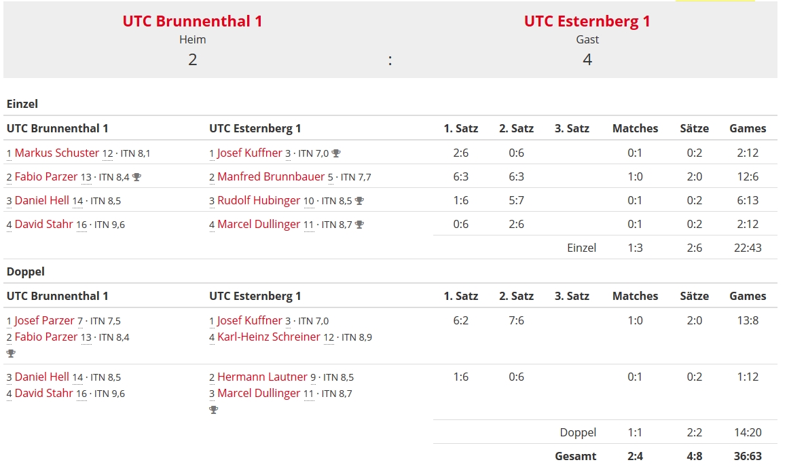This screenshot has height=473, width=787.
Task: Open Markus Schuster player profile
Action: (x=57, y=153)
